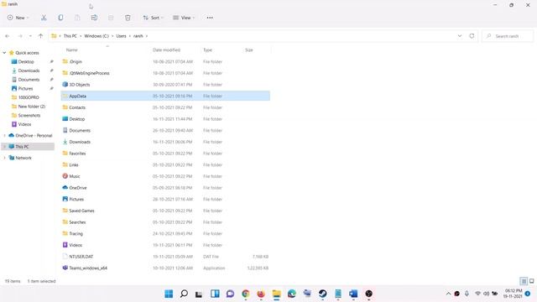Sort by the Name column header

(71, 50)
